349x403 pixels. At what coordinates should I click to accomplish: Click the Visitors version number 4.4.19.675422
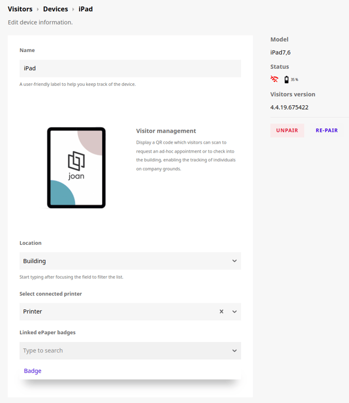point(289,107)
